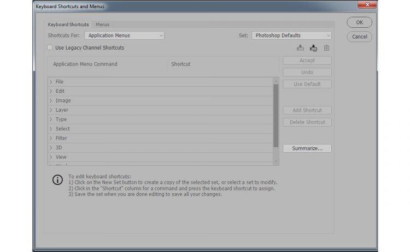Image resolution: width=410 pixels, height=252 pixels.
Task: Select the File row label
Action: tap(60, 82)
